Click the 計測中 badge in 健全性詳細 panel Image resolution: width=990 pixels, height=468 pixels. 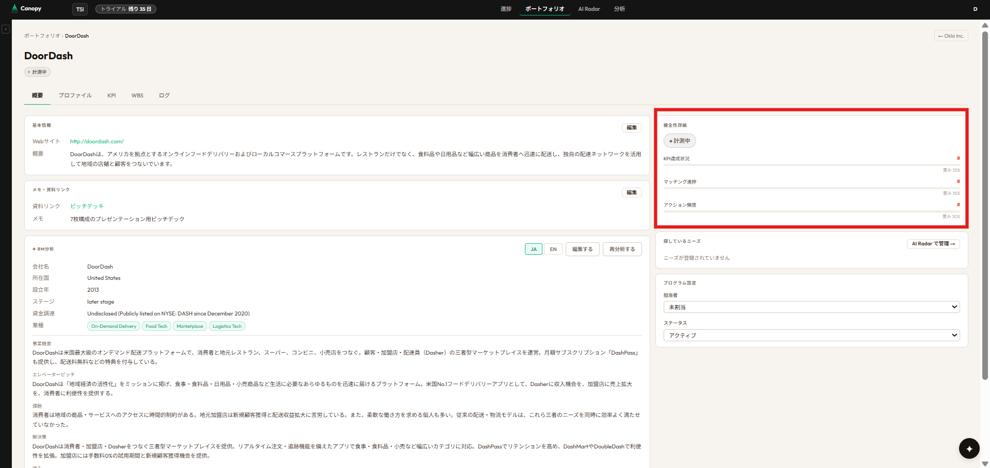point(680,141)
